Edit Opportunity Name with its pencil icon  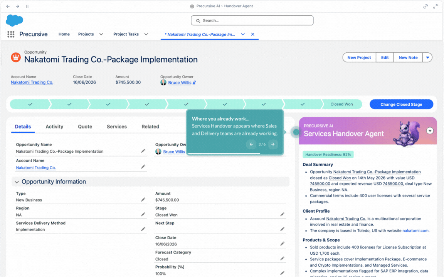coord(143,151)
